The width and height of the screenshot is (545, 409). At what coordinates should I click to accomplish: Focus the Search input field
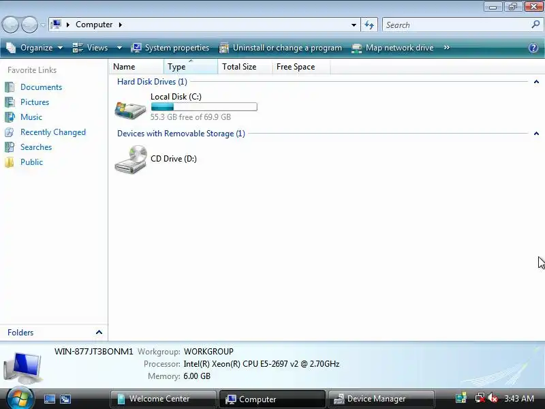(456, 25)
